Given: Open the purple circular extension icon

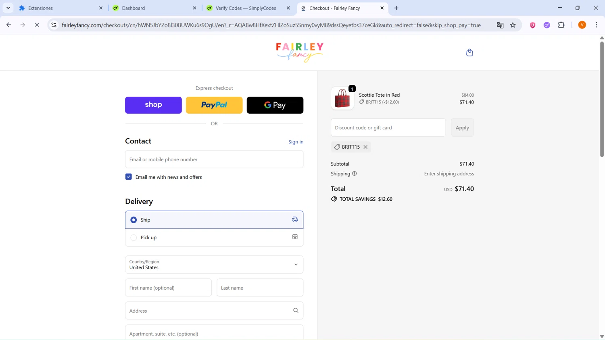Looking at the screenshot, I should click(547, 25).
